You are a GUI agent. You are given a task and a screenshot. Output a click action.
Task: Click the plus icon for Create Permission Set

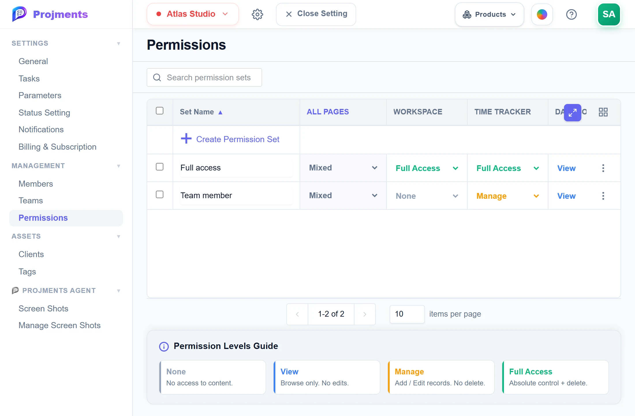click(x=186, y=139)
